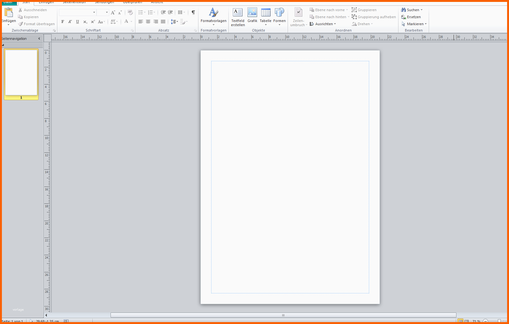Open Ersetzen to replace text

411,17
